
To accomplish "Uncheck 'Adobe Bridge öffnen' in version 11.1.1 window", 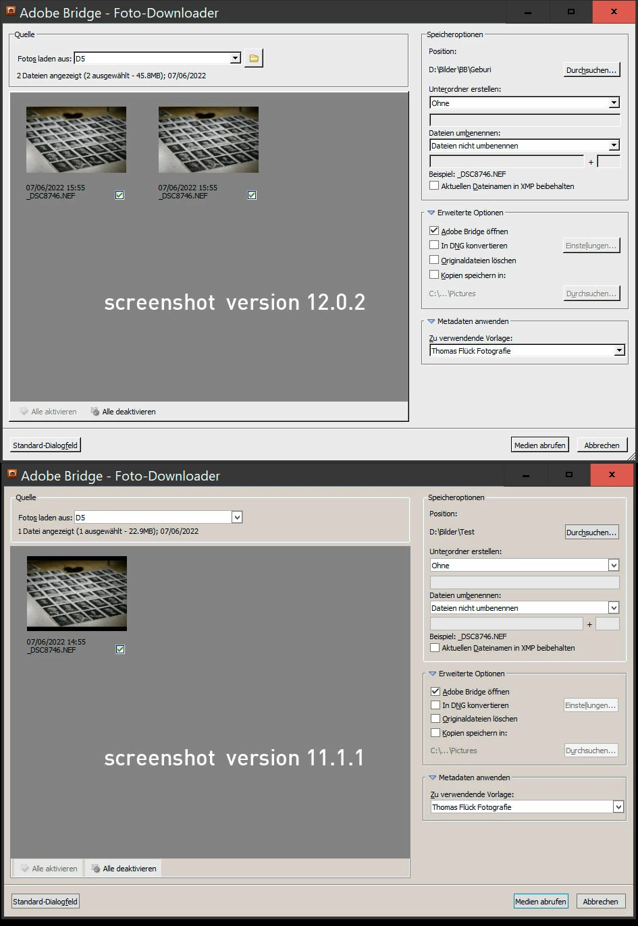I will pos(435,691).
